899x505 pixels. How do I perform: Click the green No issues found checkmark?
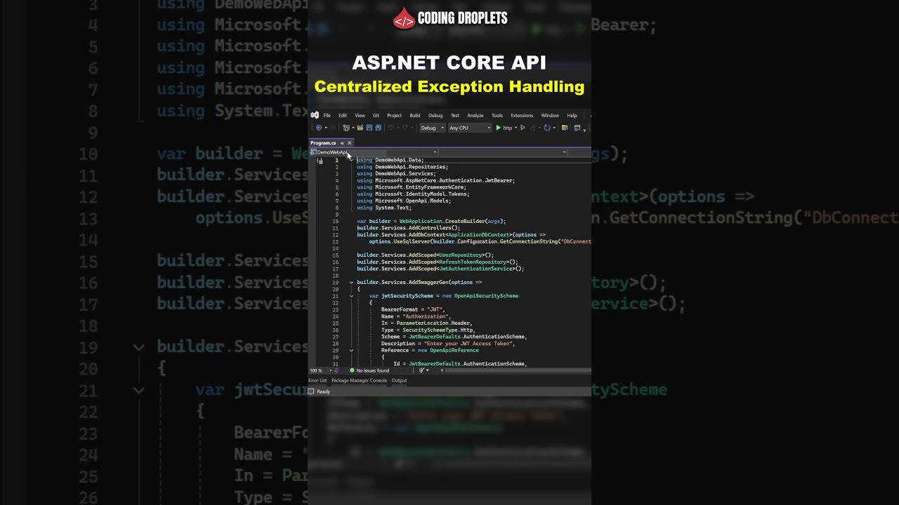point(352,370)
